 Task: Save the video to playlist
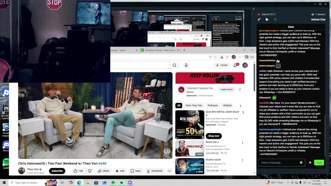click(136, 171)
